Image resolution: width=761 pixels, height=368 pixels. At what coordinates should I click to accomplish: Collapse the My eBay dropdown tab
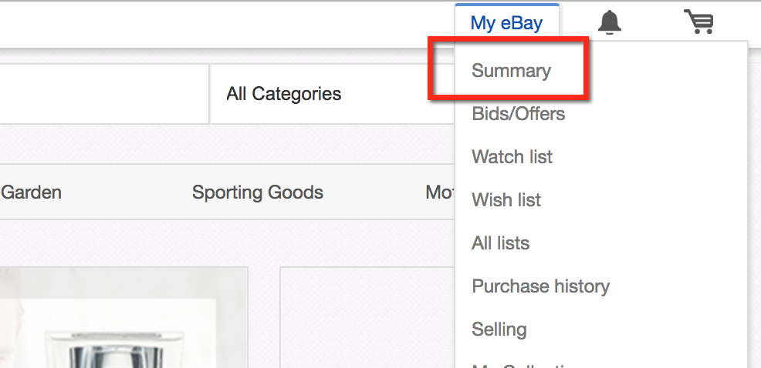tap(506, 23)
